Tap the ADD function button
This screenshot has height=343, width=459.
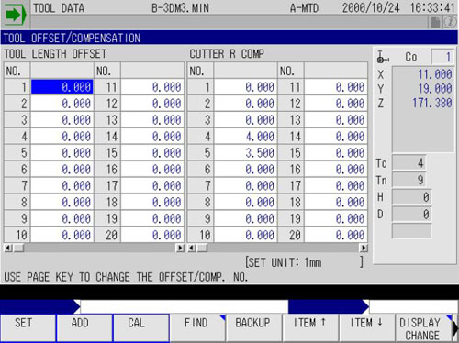coord(84,328)
